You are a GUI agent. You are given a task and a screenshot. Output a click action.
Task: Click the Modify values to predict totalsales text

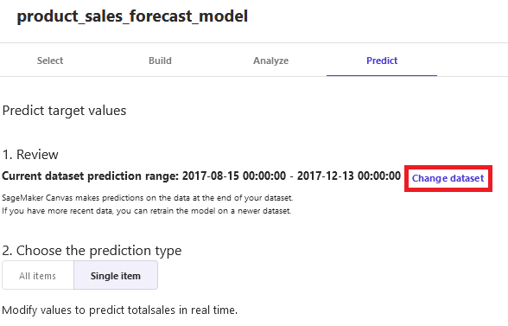[x=120, y=310]
